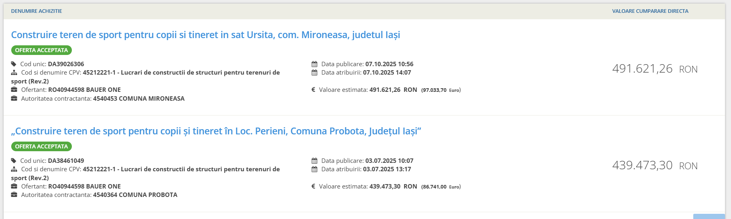Image resolution: width=731 pixels, height=219 pixels.
Task: Click euro icon beside estimated value 491.621,26
Action: click(313, 90)
